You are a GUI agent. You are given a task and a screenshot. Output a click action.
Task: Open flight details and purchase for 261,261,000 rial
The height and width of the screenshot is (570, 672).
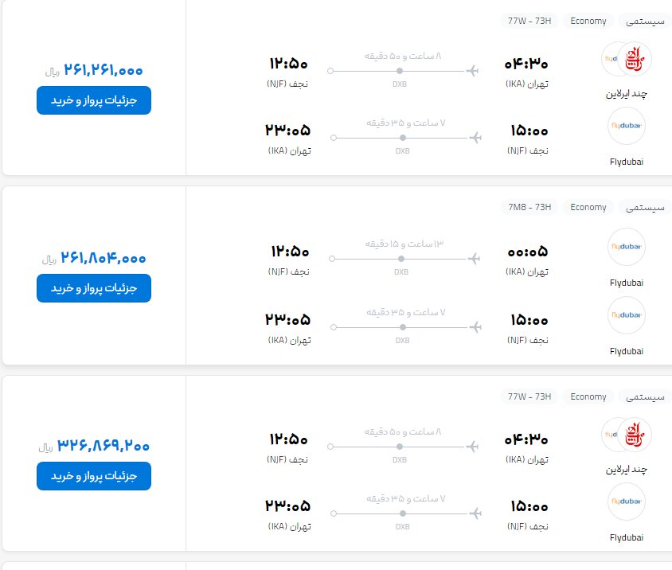click(94, 100)
